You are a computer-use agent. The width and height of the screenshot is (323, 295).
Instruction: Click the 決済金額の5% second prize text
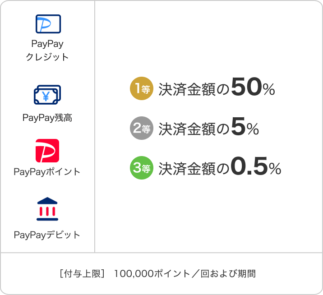pos(208,129)
